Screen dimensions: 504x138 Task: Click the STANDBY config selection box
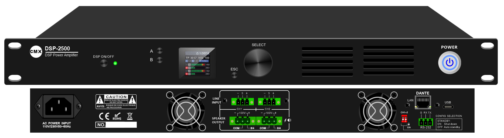point(449,124)
